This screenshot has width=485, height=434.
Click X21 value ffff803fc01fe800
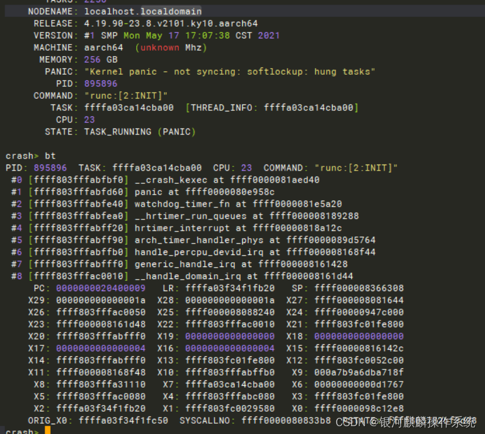tap(359, 324)
